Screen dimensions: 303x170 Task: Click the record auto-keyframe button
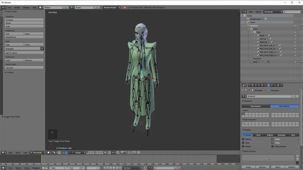tap(145, 168)
